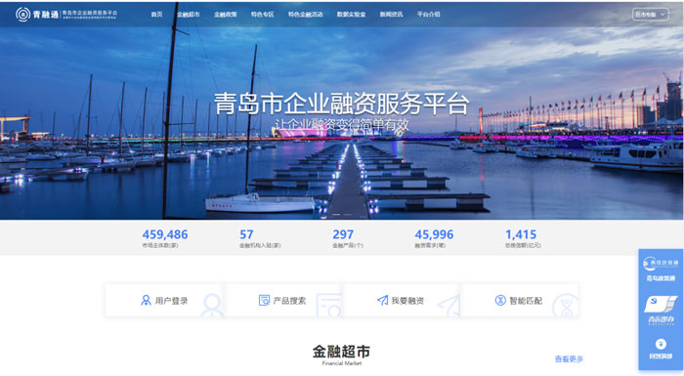Go to the 金融政策 nav item
Image resolution: width=684 pixels, height=376 pixels.
[225, 15]
